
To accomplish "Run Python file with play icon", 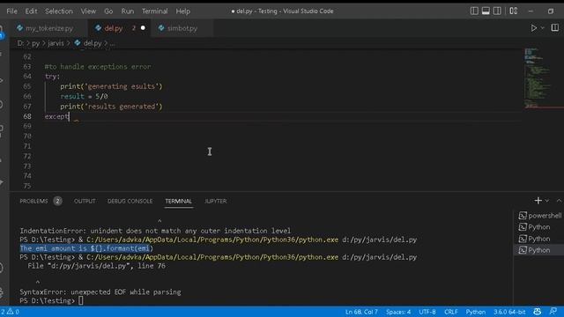I will [534, 28].
